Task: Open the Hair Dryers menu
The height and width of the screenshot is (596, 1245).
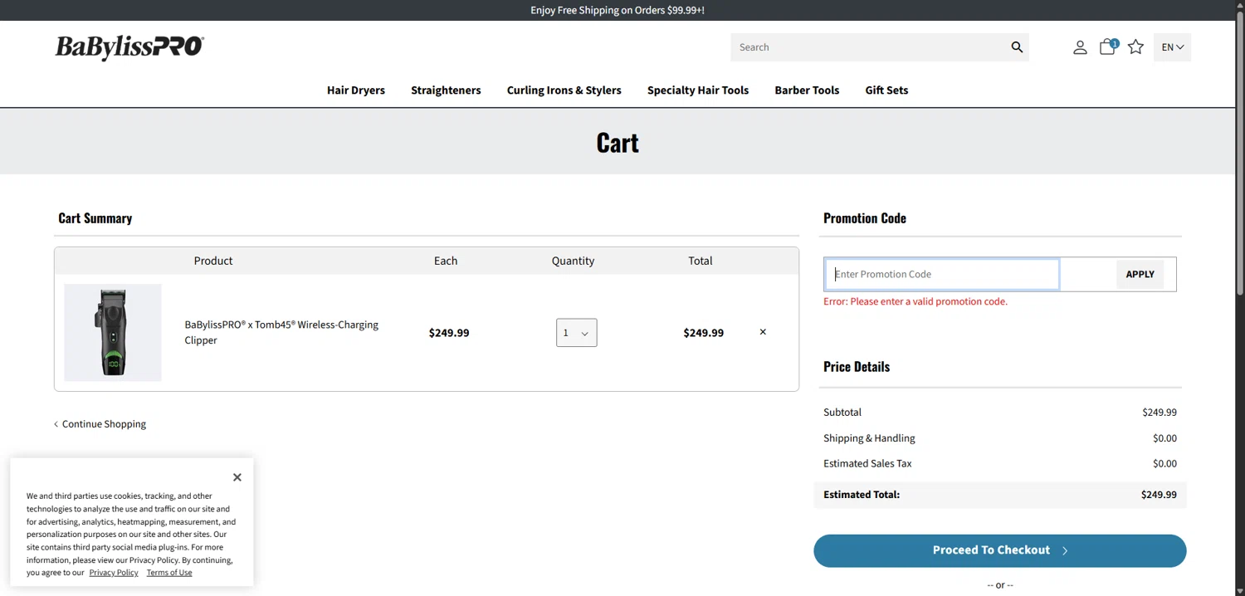Action: (356, 90)
